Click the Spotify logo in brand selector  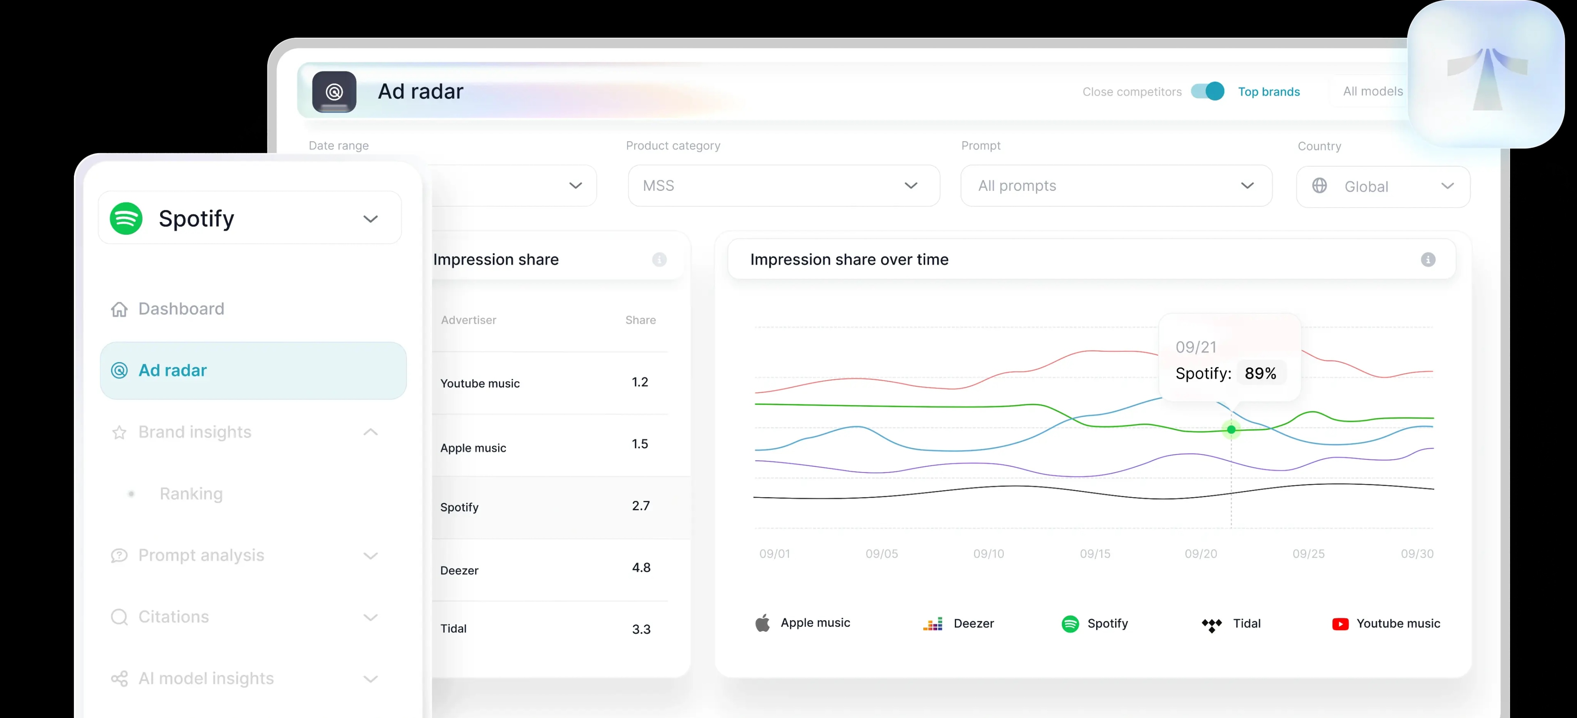point(126,218)
